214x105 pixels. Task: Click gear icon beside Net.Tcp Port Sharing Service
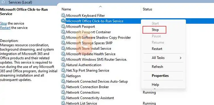63,70
